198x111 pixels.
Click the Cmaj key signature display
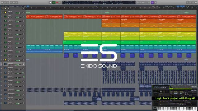[x=116, y=2]
